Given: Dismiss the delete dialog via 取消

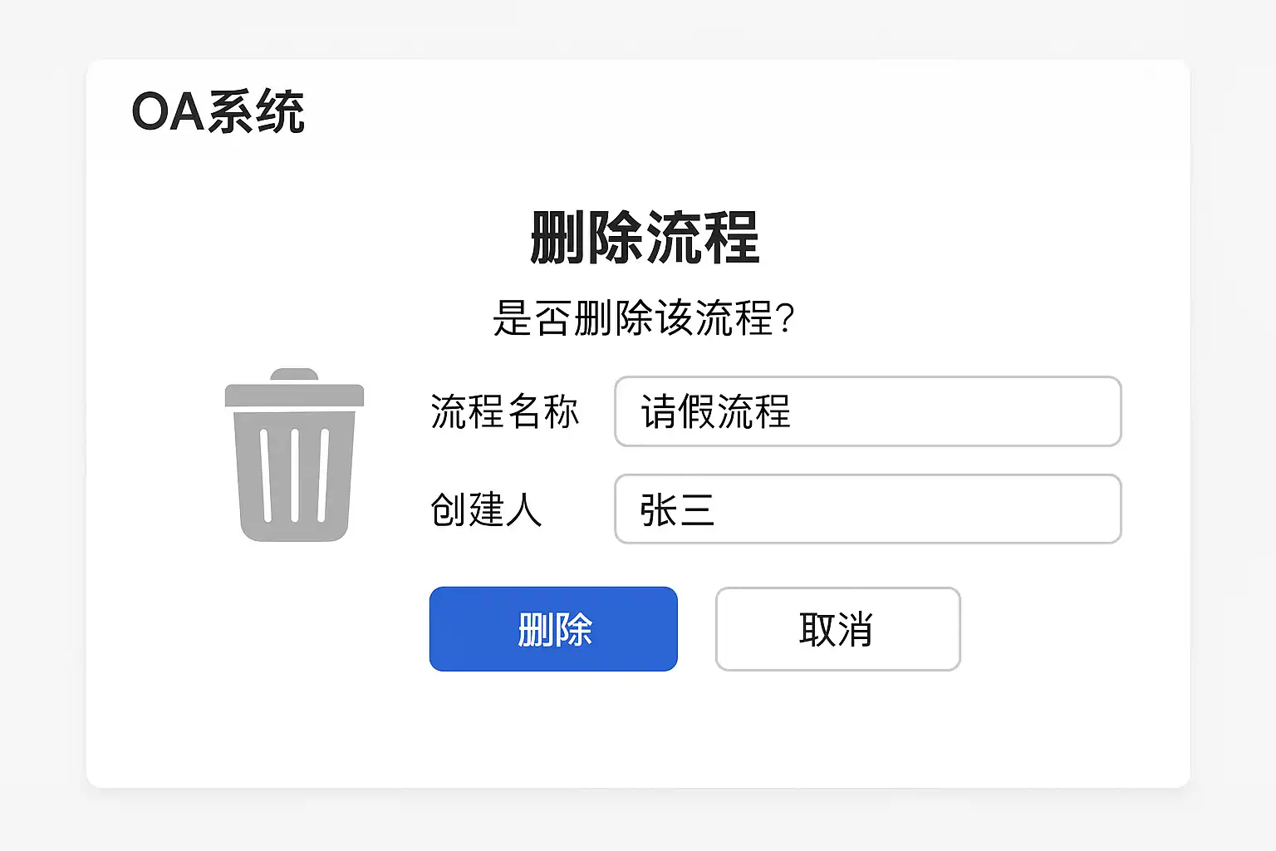Looking at the screenshot, I should click(837, 629).
